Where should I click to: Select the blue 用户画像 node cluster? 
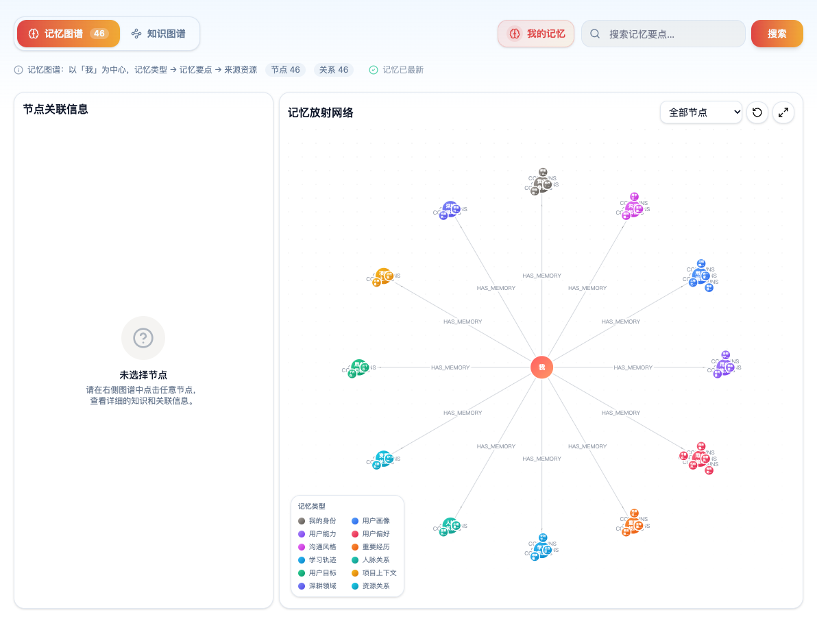(700, 275)
